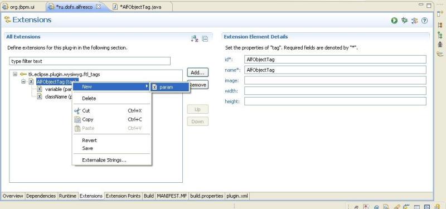Open the MANIFEST.MF tab
The height and width of the screenshot is (209, 446).
[172, 196]
